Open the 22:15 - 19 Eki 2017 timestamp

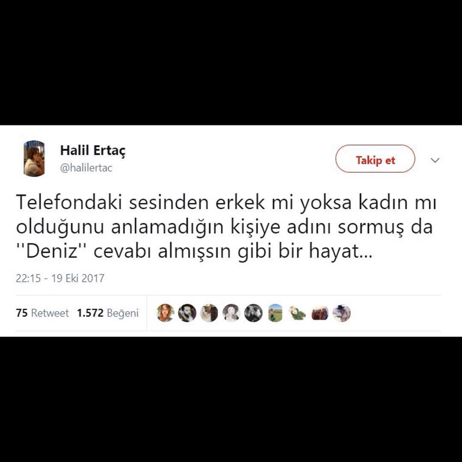click(x=60, y=278)
